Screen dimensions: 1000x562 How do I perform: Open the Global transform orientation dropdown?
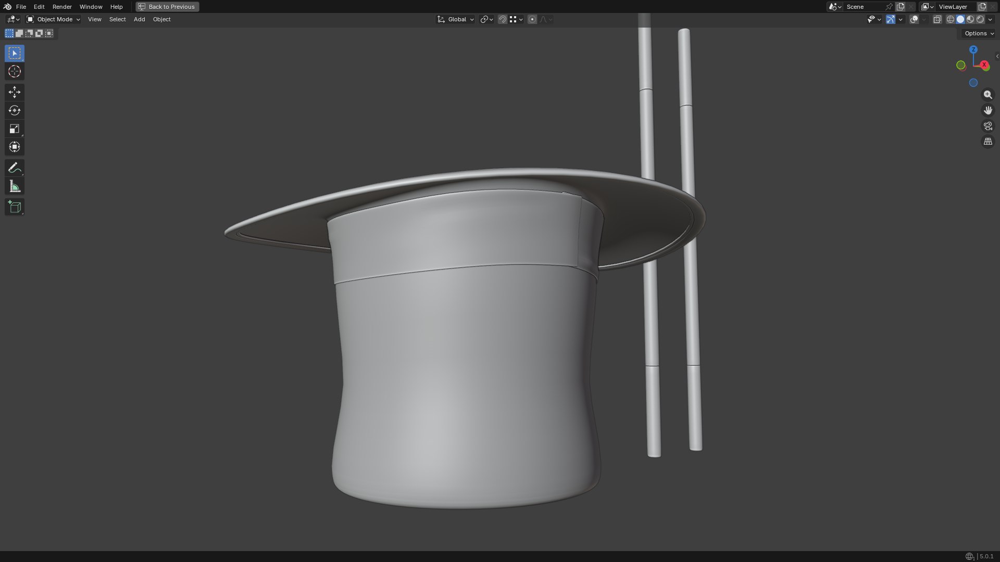pyautogui.click(x=456, y=19)
